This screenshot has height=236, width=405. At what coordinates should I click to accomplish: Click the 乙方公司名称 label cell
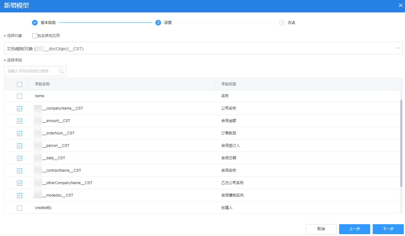pos(232,183)
